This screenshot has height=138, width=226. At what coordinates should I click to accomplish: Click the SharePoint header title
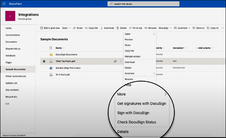pos(15,4)
